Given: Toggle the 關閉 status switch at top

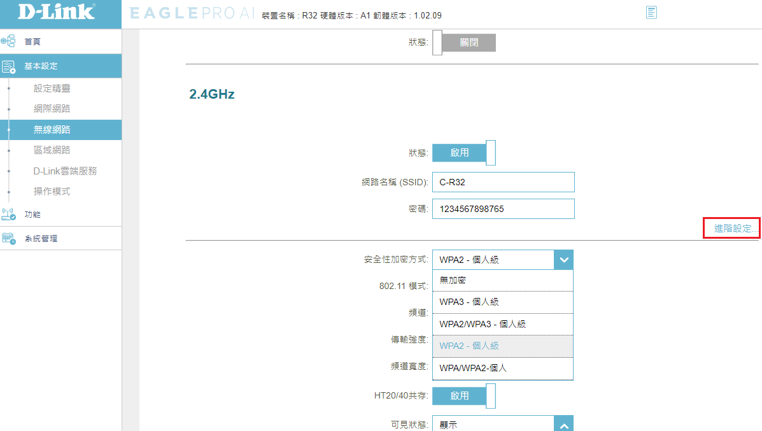Looking at the screenshot, I should click(463, 43).
